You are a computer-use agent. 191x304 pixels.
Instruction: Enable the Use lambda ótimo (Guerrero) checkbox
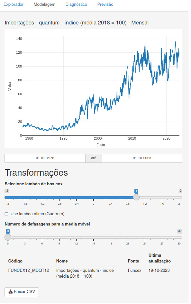pyautogui.click(x=6, y=214)
